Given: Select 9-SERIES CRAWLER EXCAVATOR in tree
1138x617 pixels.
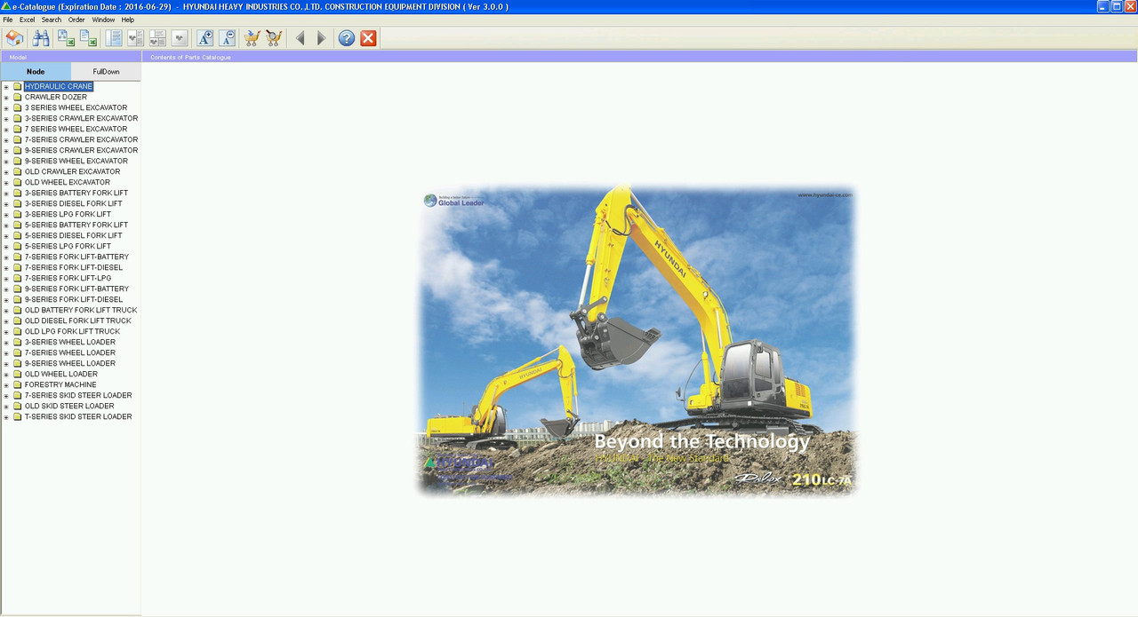Looking at the screenshot, I should point(81,150).
